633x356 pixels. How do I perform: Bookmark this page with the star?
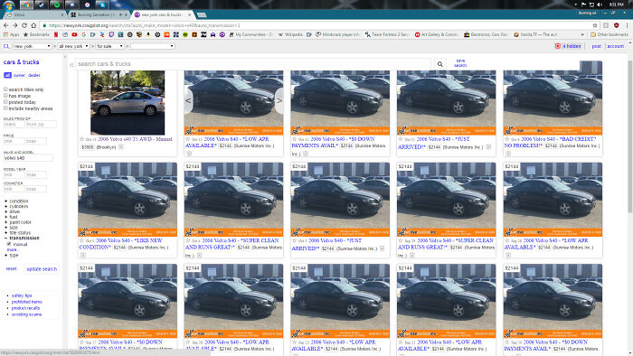(x=595, y=25)
